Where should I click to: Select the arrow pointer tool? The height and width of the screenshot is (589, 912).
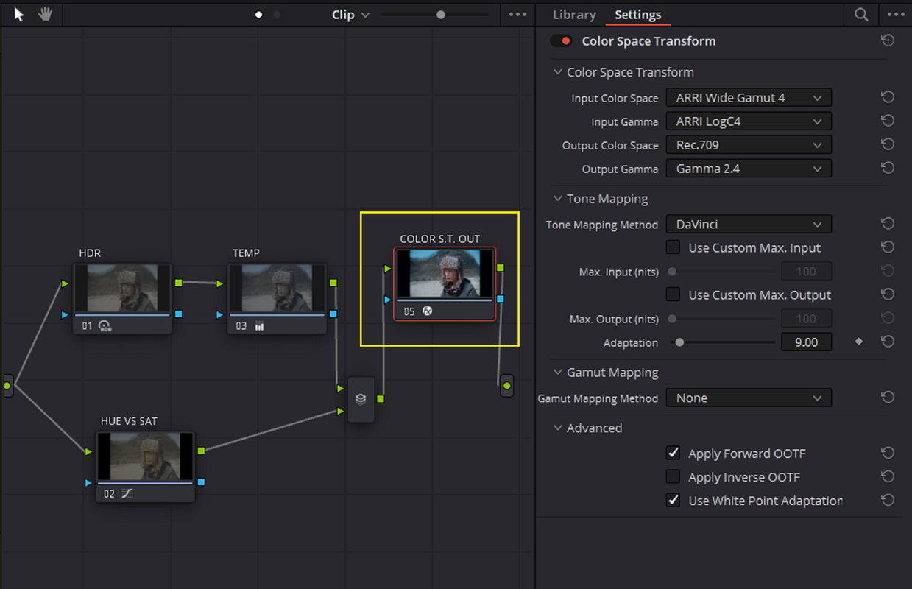point(19,14)
